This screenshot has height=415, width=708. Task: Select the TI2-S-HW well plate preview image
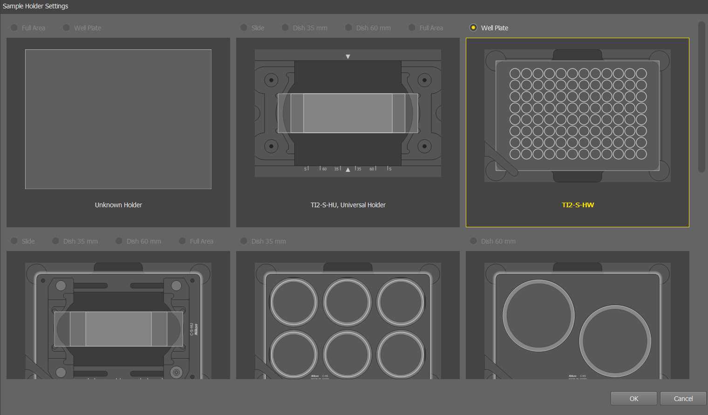click(577, 116)
